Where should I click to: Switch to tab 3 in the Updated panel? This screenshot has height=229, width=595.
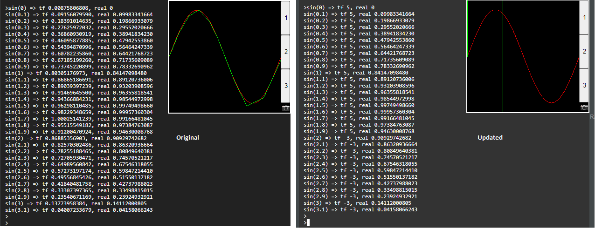[584, 86]
